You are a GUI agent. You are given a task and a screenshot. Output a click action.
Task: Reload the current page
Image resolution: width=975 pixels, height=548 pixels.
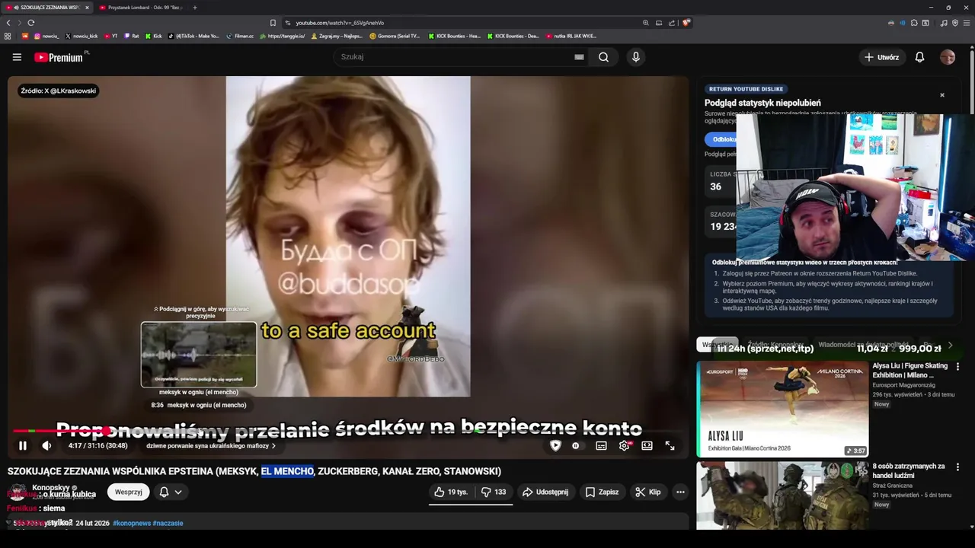pyautogui.click(x=31, y=23)
